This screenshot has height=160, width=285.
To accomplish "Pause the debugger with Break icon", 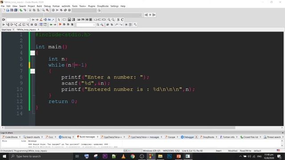I will [x=32, y=24].
